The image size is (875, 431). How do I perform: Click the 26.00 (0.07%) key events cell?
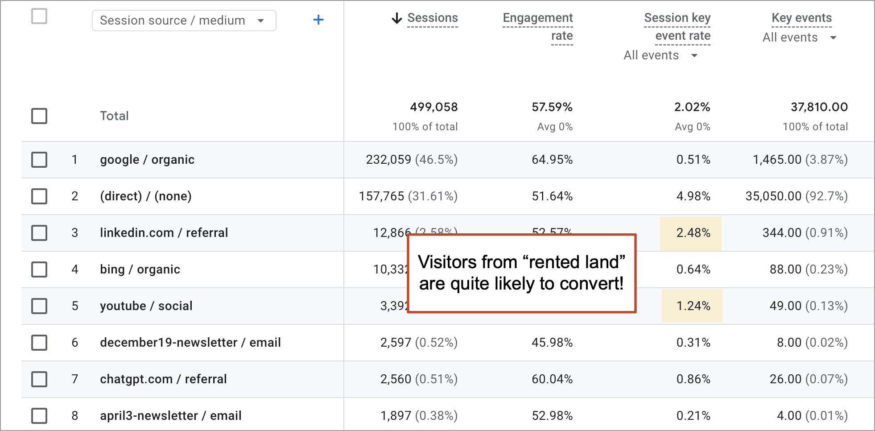click(x=809, y=379)
